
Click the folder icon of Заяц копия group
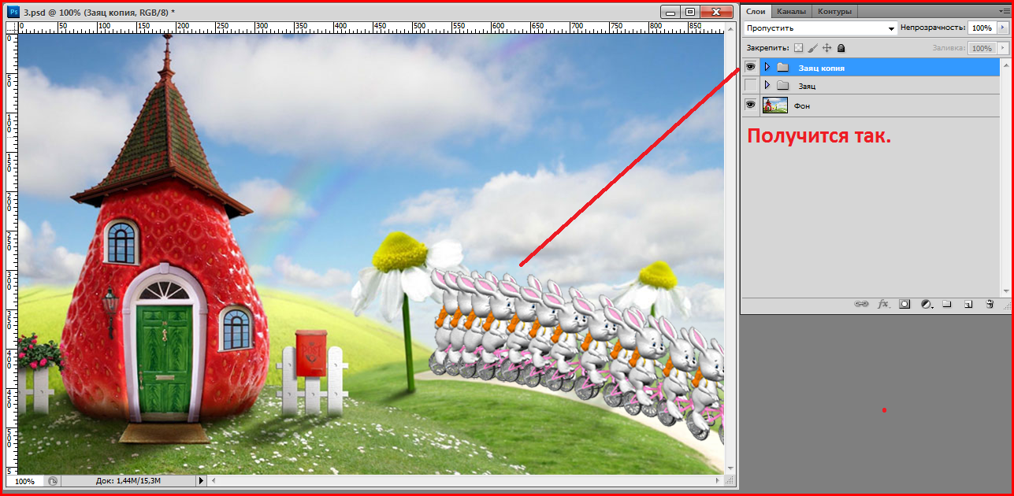pos(782,68)
